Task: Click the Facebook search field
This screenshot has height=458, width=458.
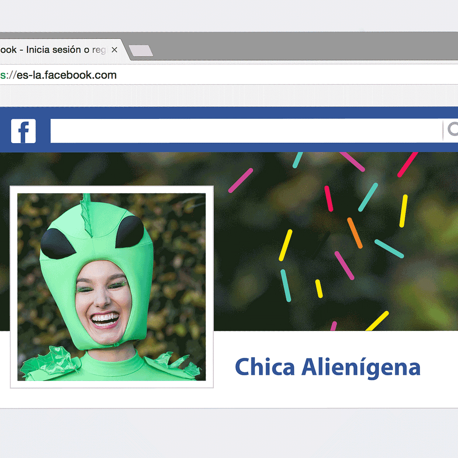Action: (246, 131)
